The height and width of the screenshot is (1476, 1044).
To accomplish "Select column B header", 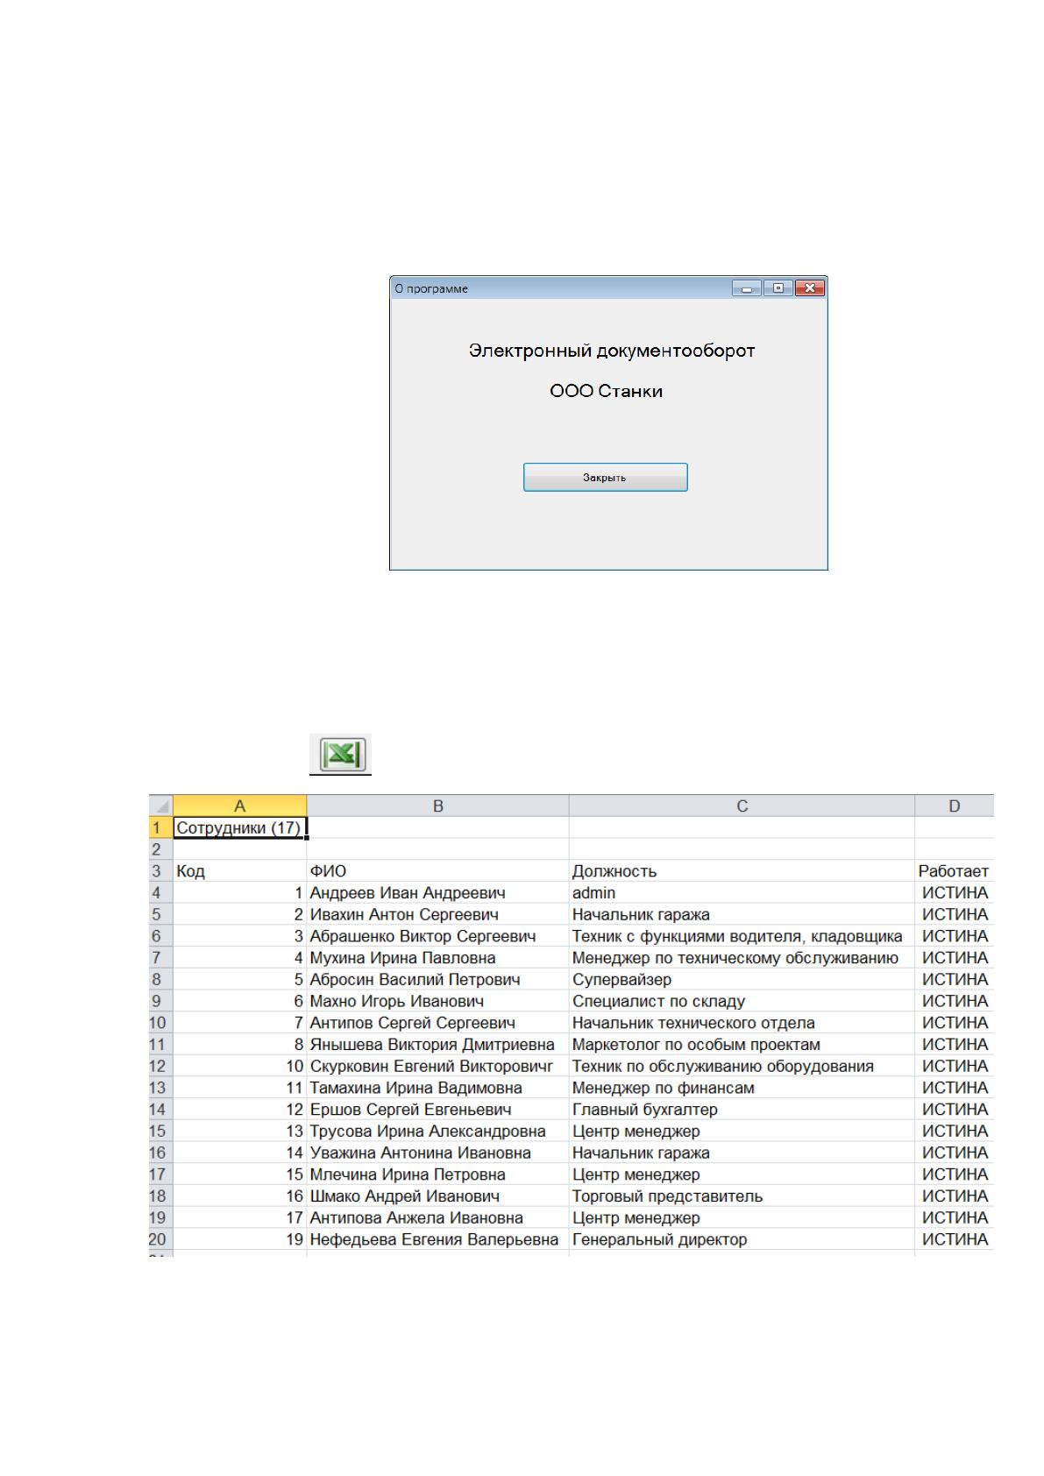I will (437, 805).
